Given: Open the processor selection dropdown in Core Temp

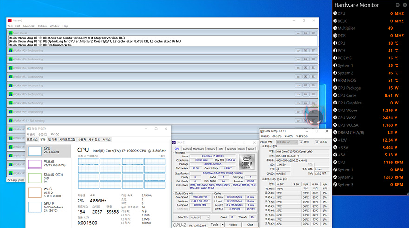Looking at the screenshot, I should pos(287,142).
